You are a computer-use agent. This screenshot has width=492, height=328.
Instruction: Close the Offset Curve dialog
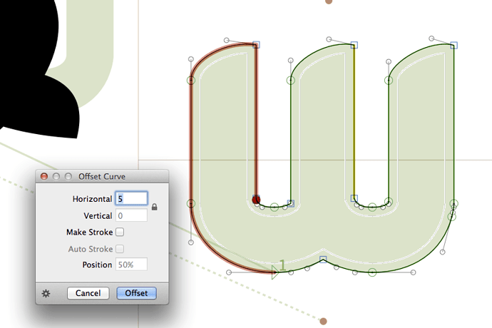[44, 175]
